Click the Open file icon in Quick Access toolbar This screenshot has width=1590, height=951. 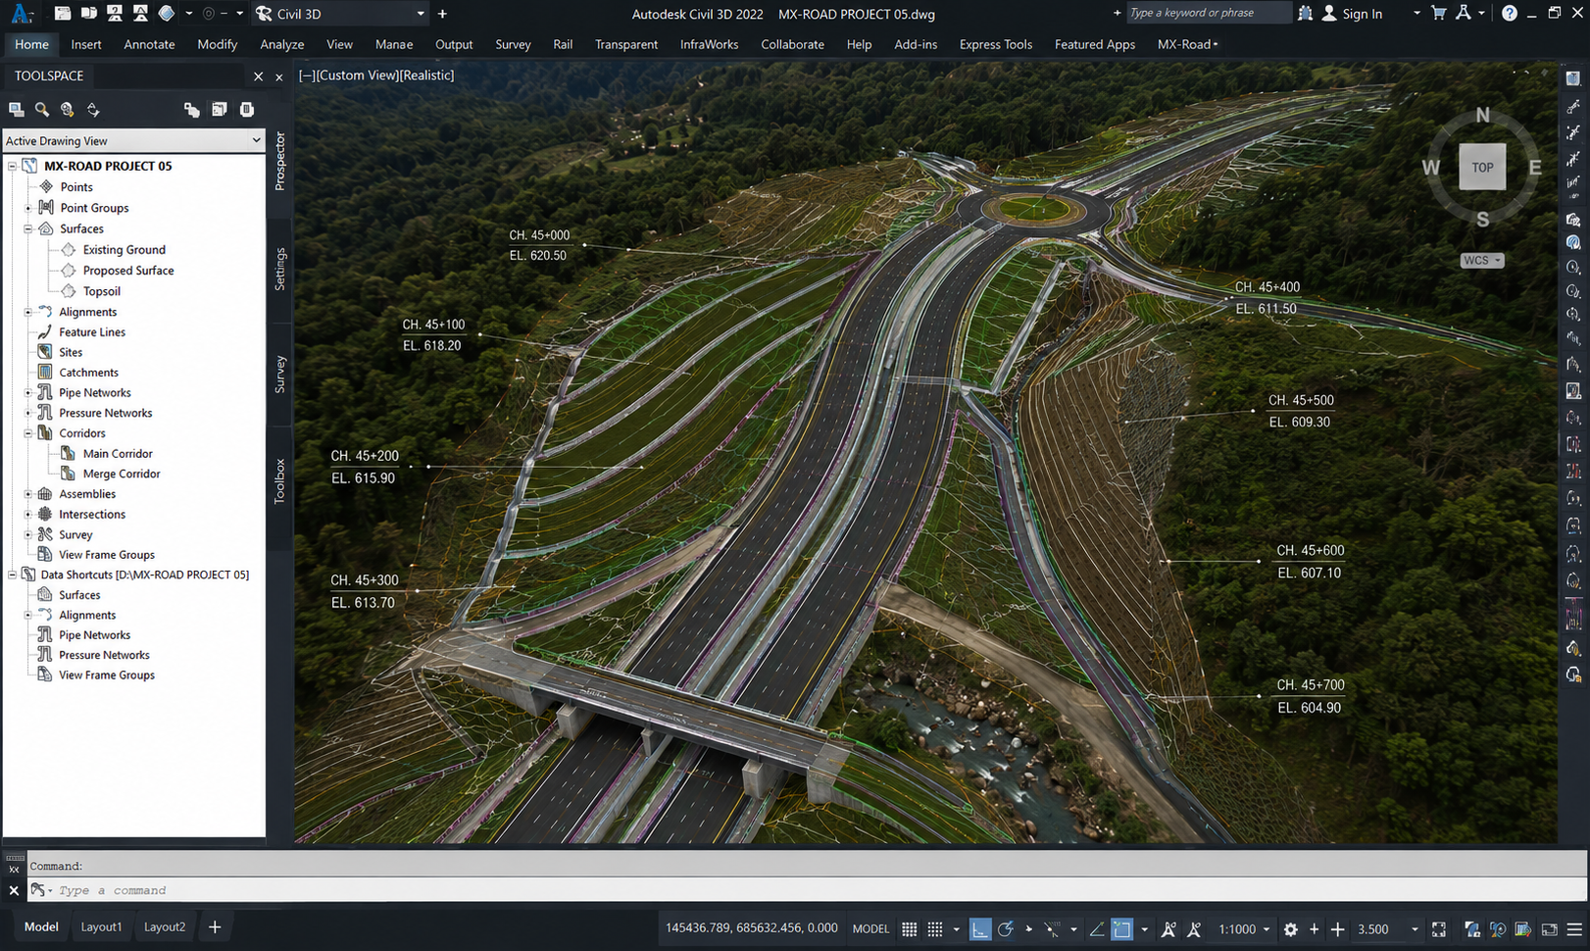click(x=89, y=14)
